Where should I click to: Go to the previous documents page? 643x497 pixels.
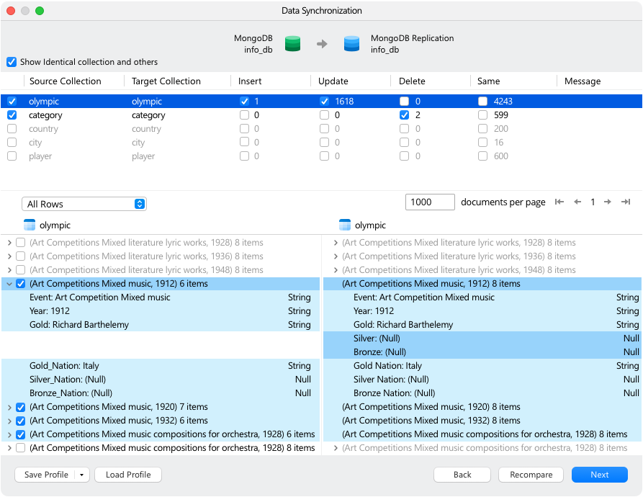[x=577, y=202]
